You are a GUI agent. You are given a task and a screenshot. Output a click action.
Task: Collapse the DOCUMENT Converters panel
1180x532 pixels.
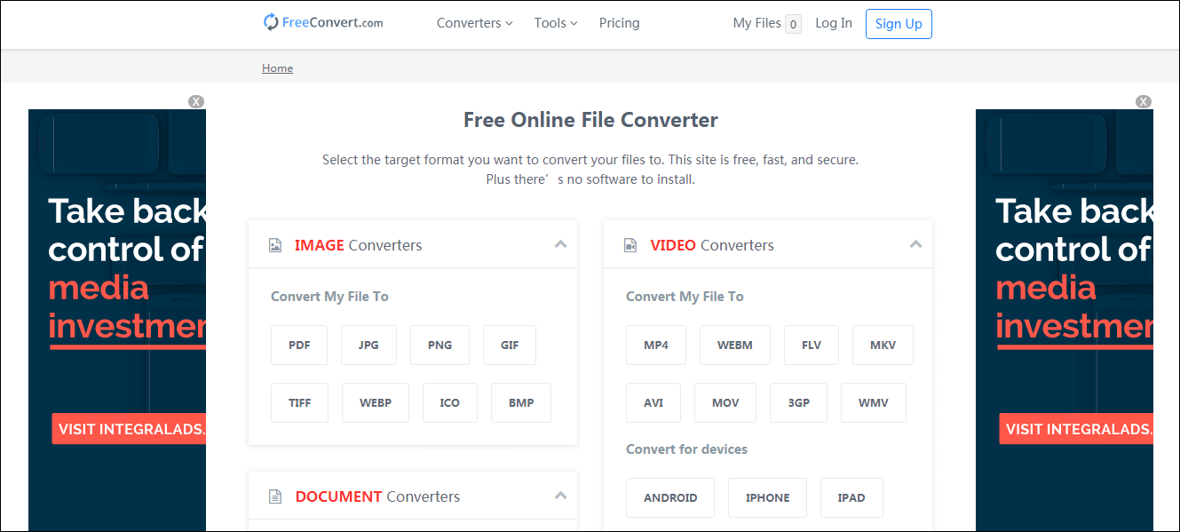coord(560,496)
